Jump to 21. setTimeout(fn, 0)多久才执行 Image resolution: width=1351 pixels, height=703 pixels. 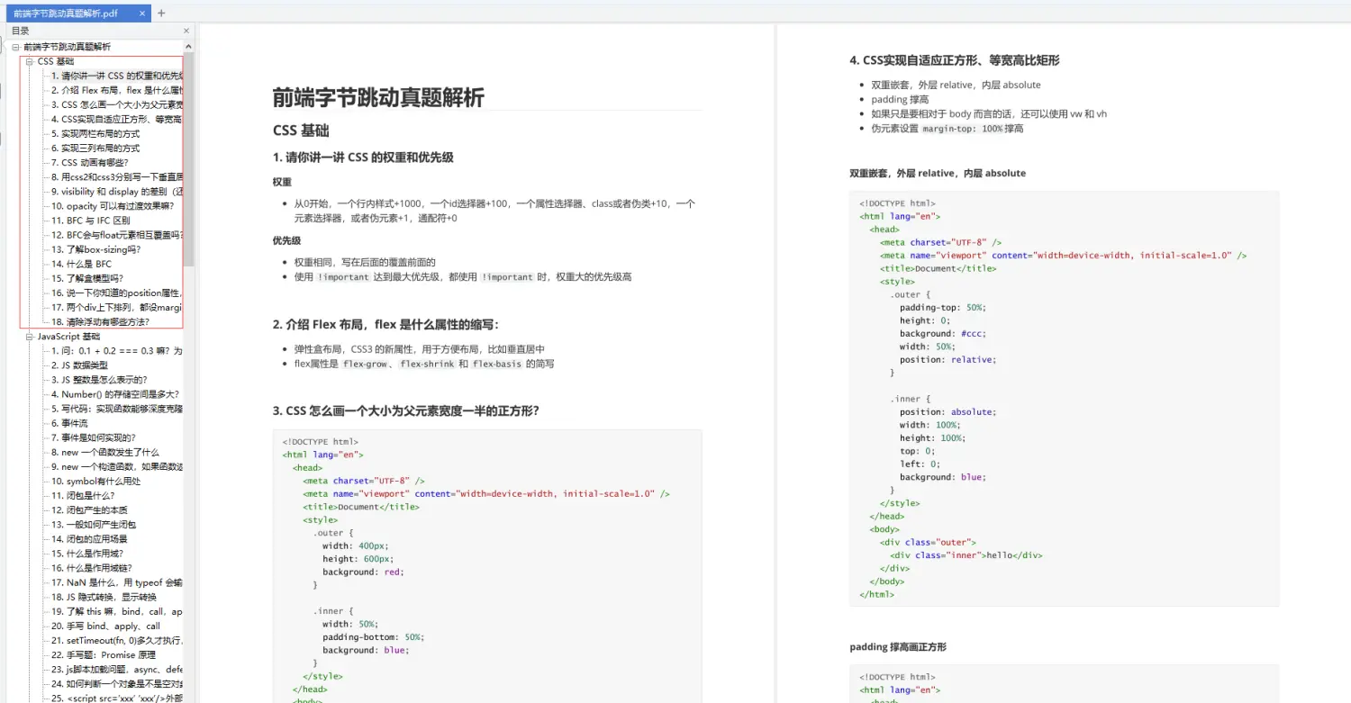pyautogui.click(x=116, y=640)
